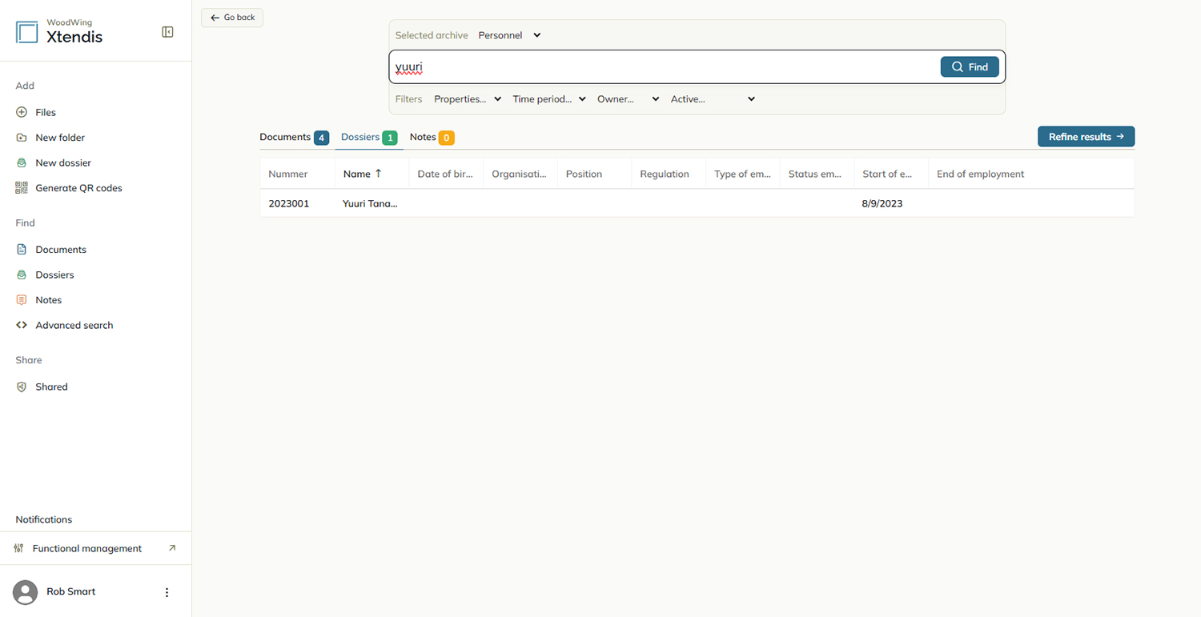Open the Selected archive Personnel dropdown

point(510,35)
